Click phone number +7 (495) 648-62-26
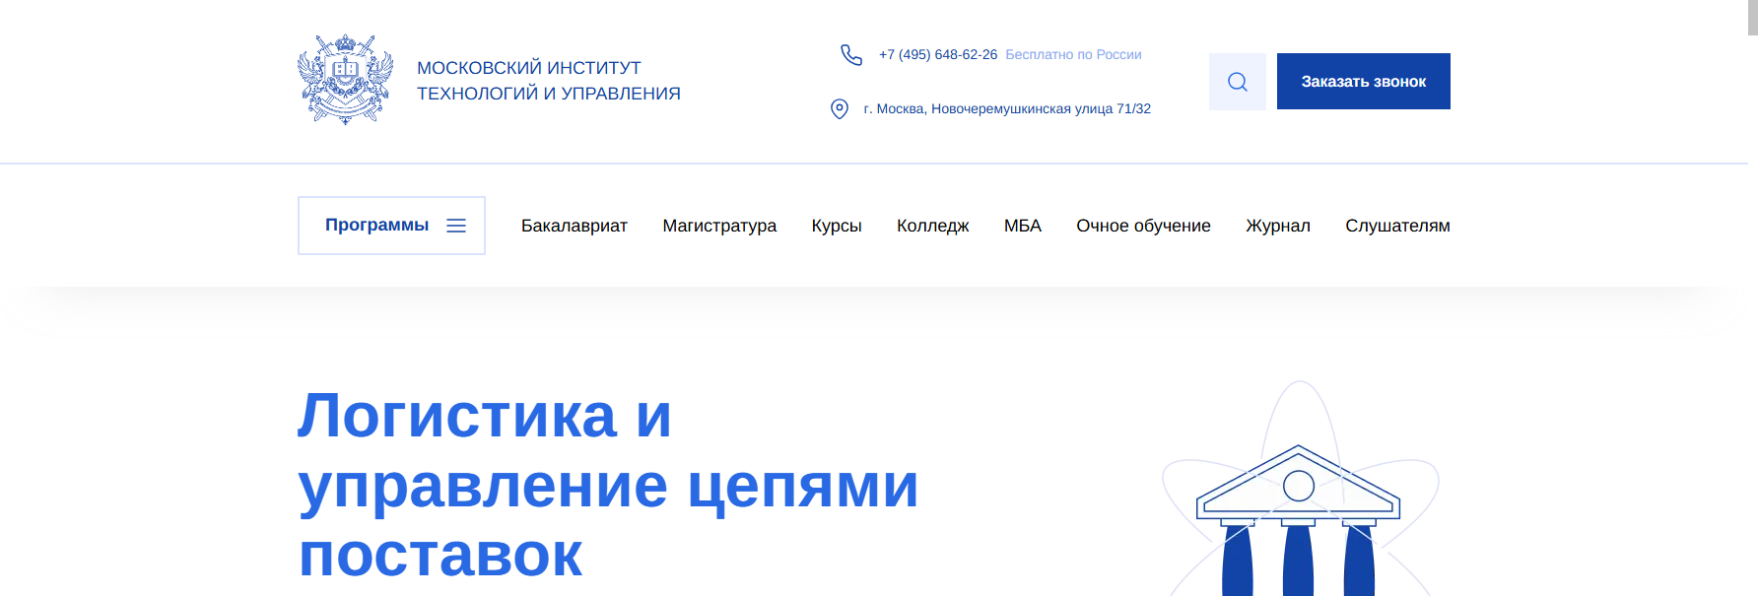The height and width of the screenshot is (596, 1758). (938, 54)
